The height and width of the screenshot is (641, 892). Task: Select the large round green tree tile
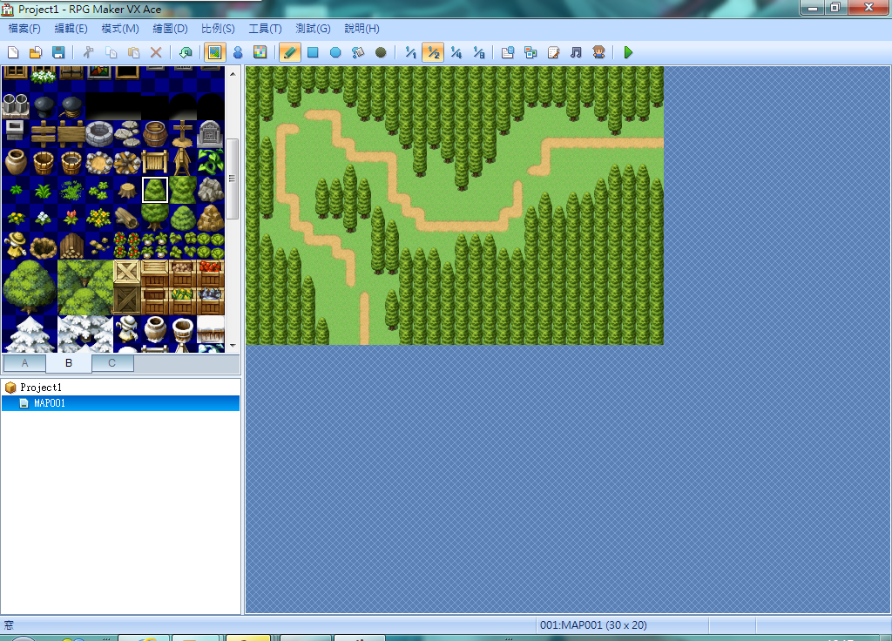[30, 287]
